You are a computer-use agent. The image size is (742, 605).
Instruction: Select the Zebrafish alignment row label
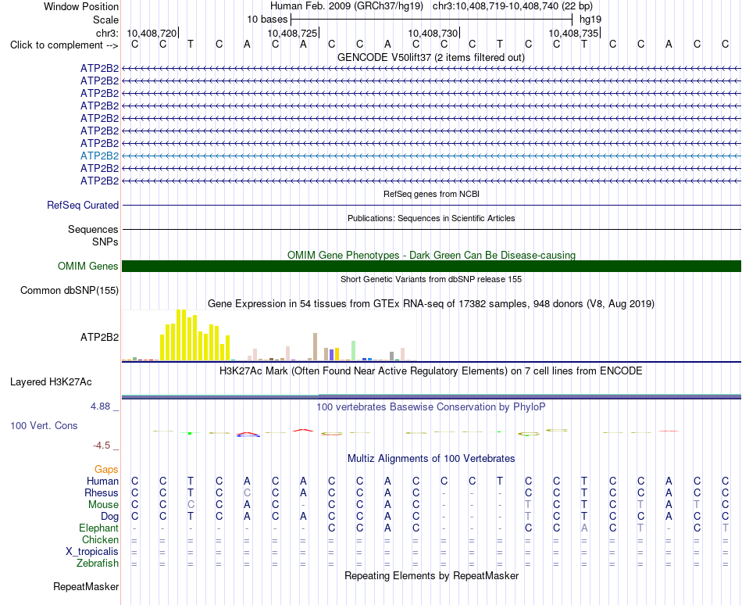tap(98, 563)
